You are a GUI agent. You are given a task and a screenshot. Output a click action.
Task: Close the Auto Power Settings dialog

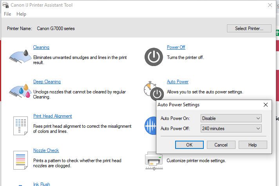[x=265, y=105]
